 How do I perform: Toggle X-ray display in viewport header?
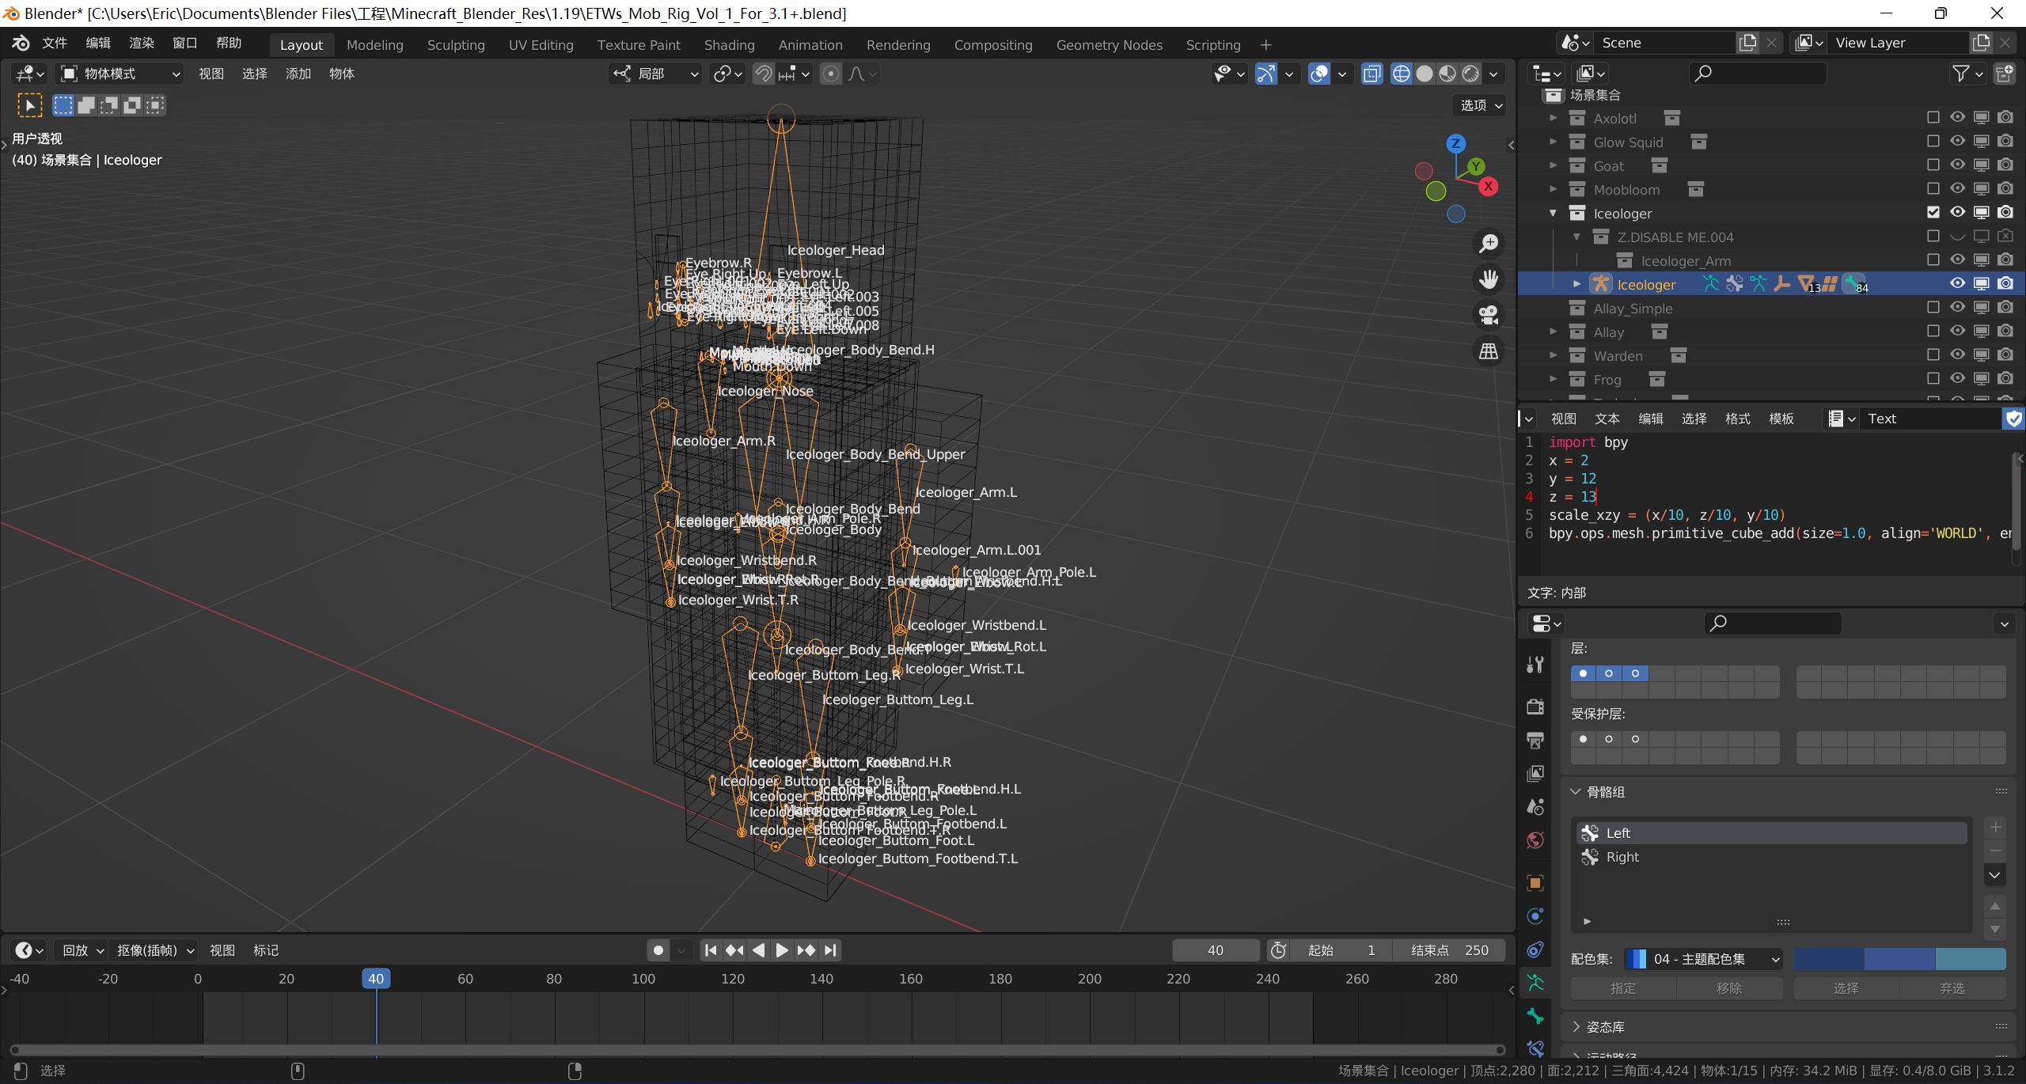pos(1372,74)
